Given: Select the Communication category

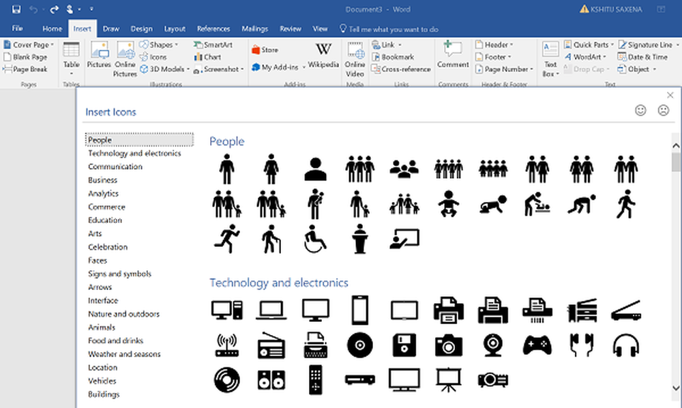Looking at the screenshot, I should click(x=115, y=166).
